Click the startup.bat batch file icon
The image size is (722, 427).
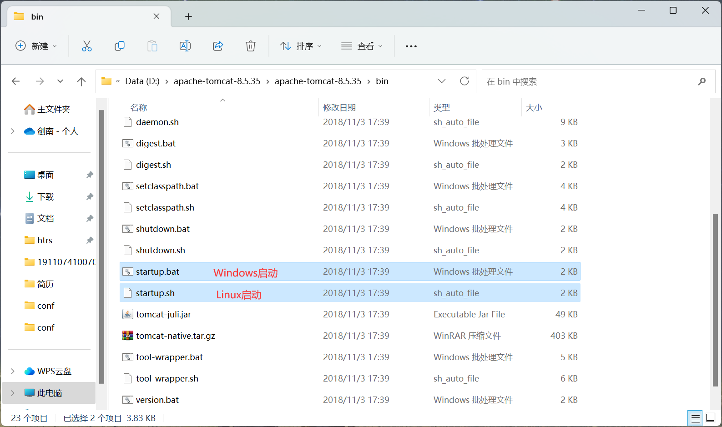(128, 271)
